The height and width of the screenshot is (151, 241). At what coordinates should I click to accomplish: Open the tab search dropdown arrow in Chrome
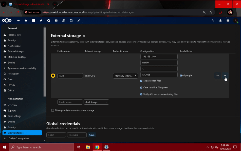(4, 4)
